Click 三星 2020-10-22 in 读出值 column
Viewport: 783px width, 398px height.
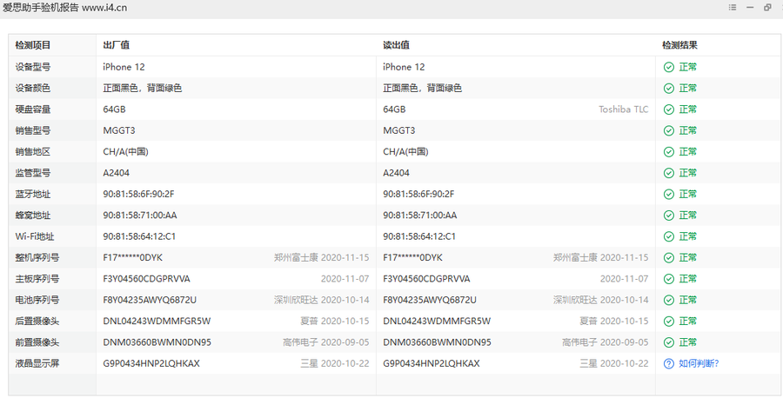pos(613,363)
